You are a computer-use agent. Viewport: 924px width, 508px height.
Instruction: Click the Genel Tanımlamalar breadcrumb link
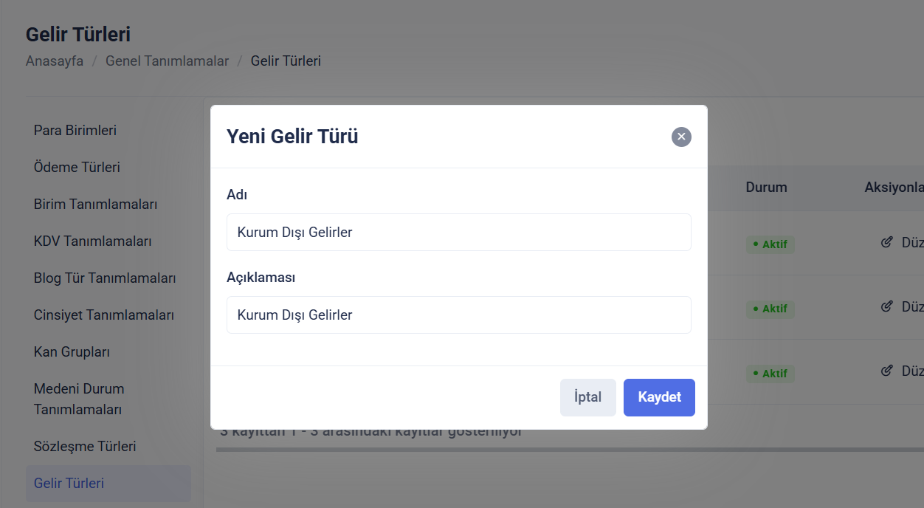click(167, 61)
